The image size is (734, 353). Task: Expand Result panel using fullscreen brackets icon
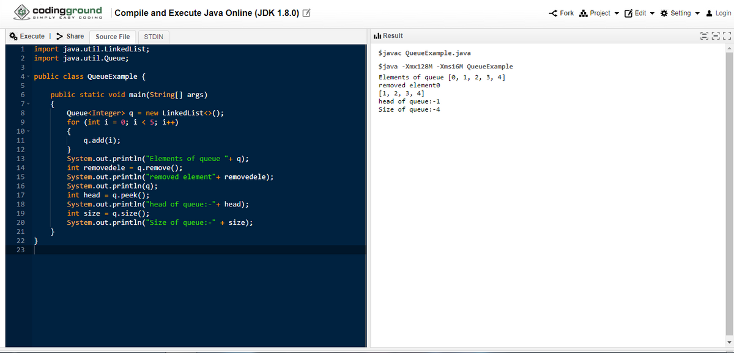[727, 35]
